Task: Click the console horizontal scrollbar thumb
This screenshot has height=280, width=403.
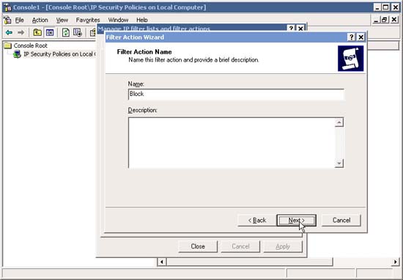Action: pos(249,262)
